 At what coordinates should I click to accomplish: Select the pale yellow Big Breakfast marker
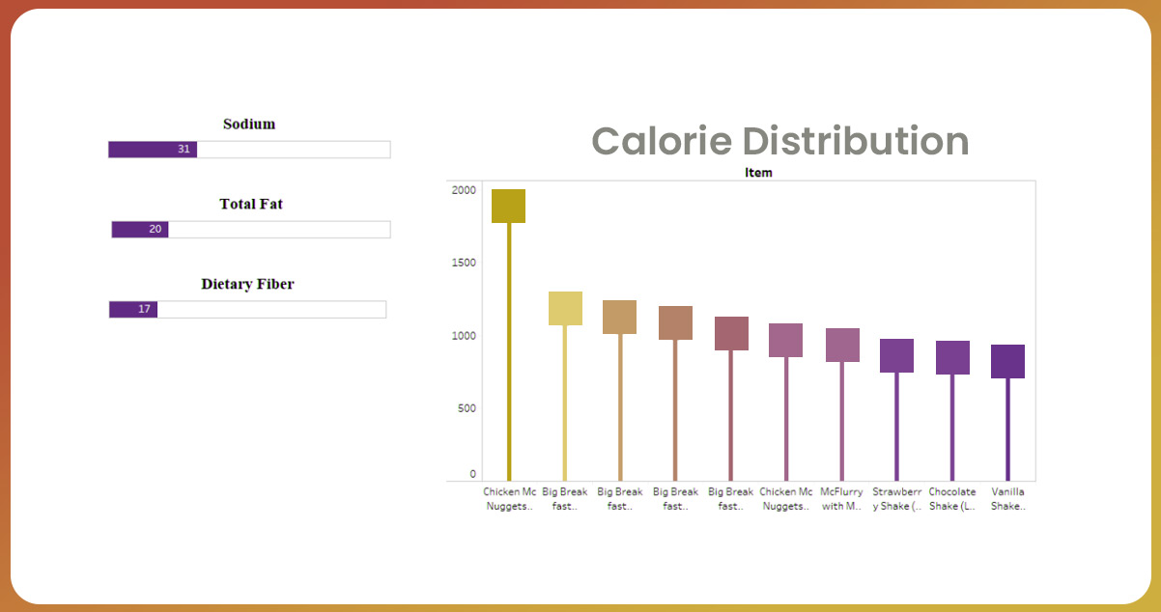pos(565,308)
